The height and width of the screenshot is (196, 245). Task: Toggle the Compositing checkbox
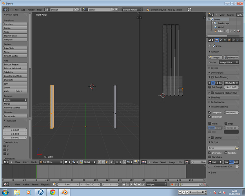pos(210,112)
